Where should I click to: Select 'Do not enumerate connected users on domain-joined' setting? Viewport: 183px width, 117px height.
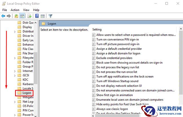coord(134,90)
